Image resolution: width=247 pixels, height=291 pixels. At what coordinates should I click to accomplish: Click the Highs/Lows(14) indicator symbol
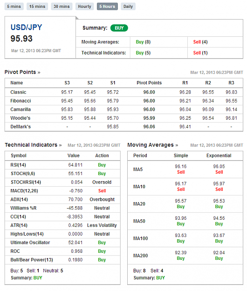pyautogui.click(x=27, y=234)
